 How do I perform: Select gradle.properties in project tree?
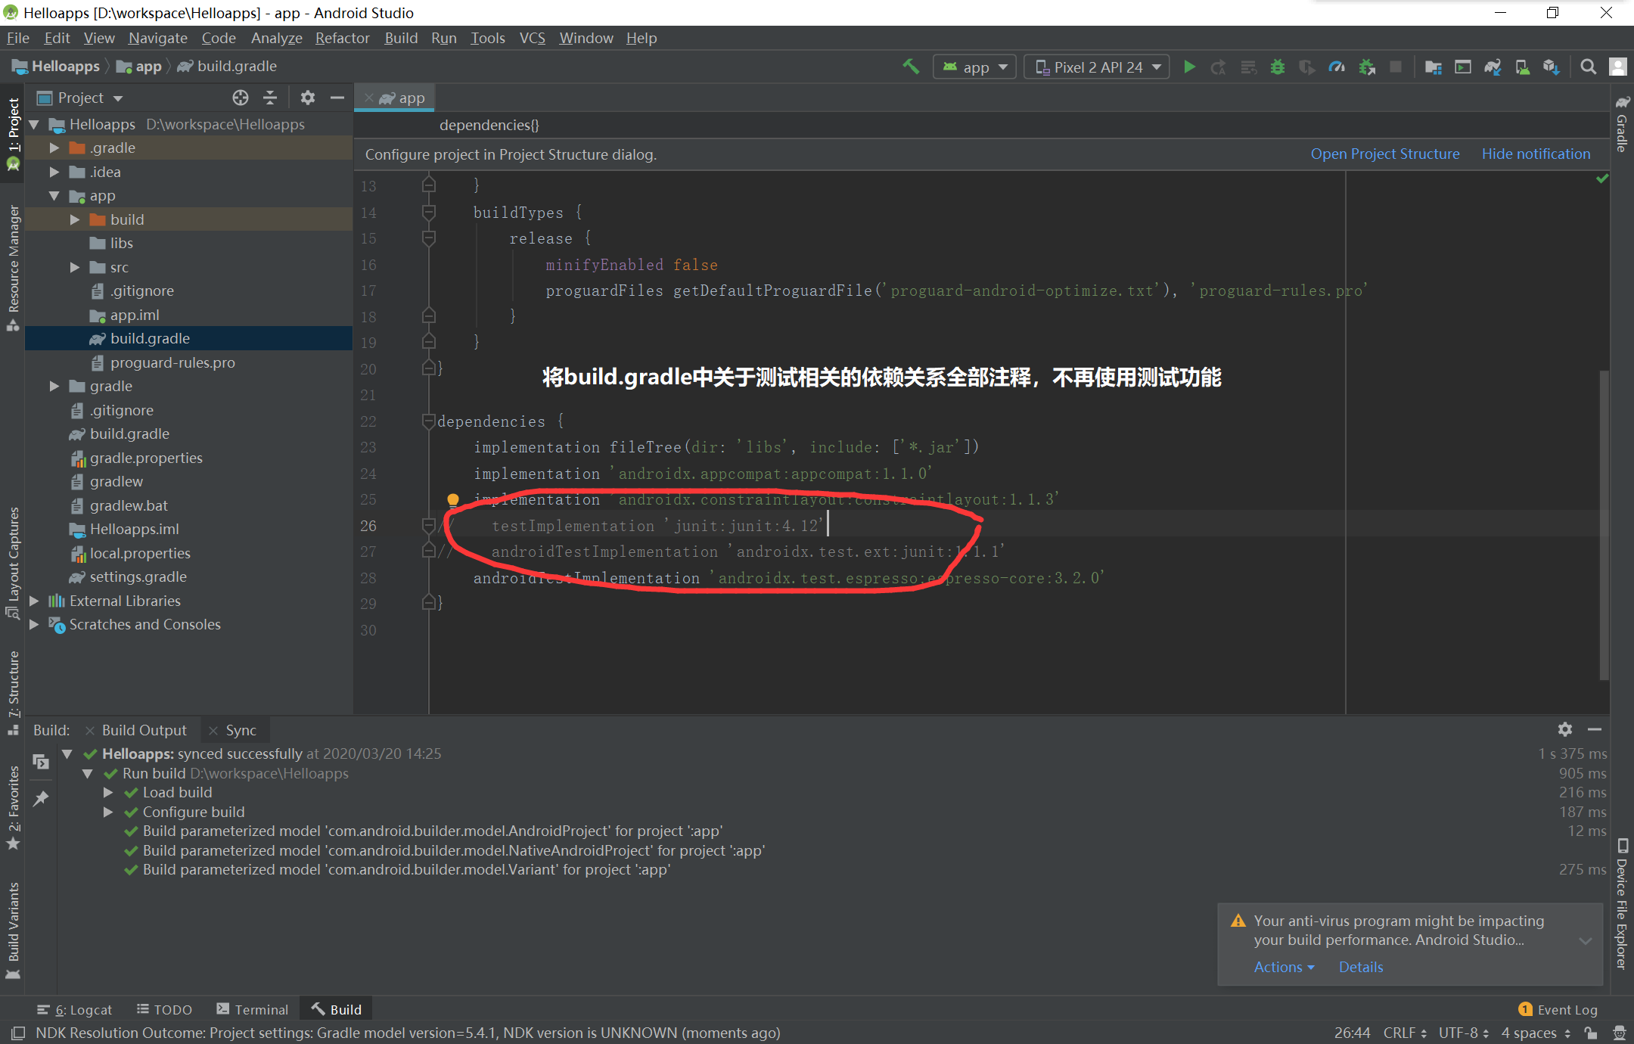(x=146, y=458)
